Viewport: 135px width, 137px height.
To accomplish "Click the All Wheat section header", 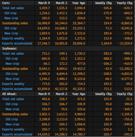I will click(9, 94).
